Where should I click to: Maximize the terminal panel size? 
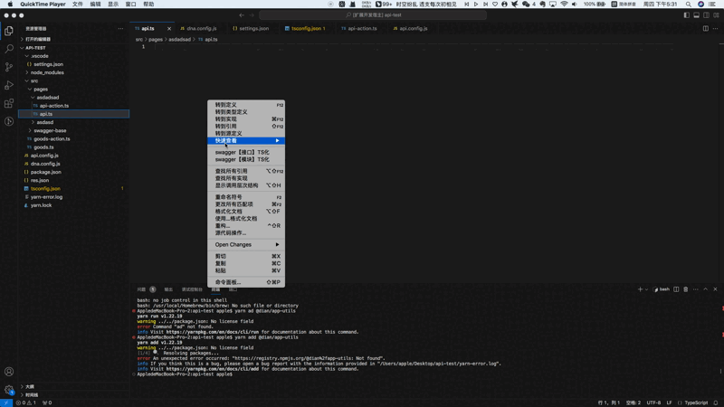(706, 289)
